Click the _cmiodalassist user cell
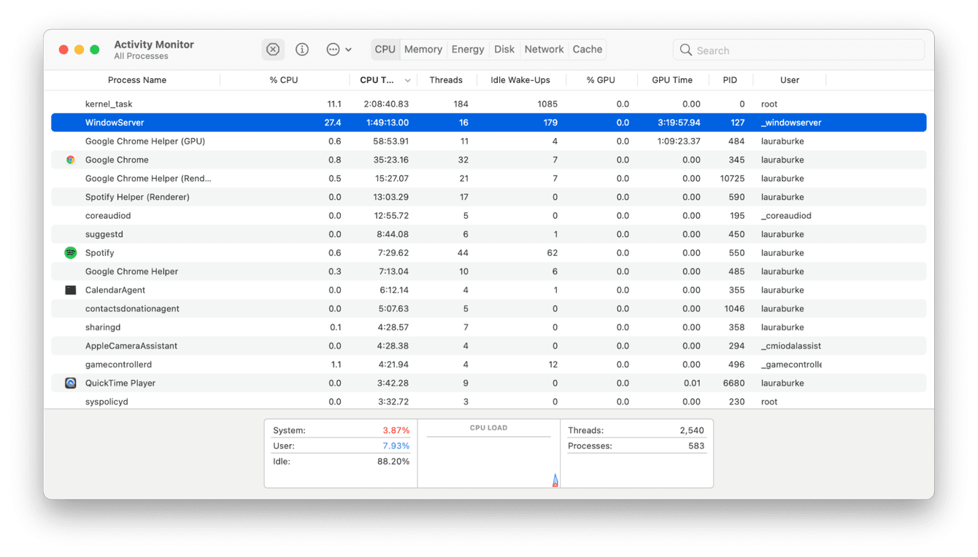Viewport: 978px width, 557px height. [x=791, y=346]
